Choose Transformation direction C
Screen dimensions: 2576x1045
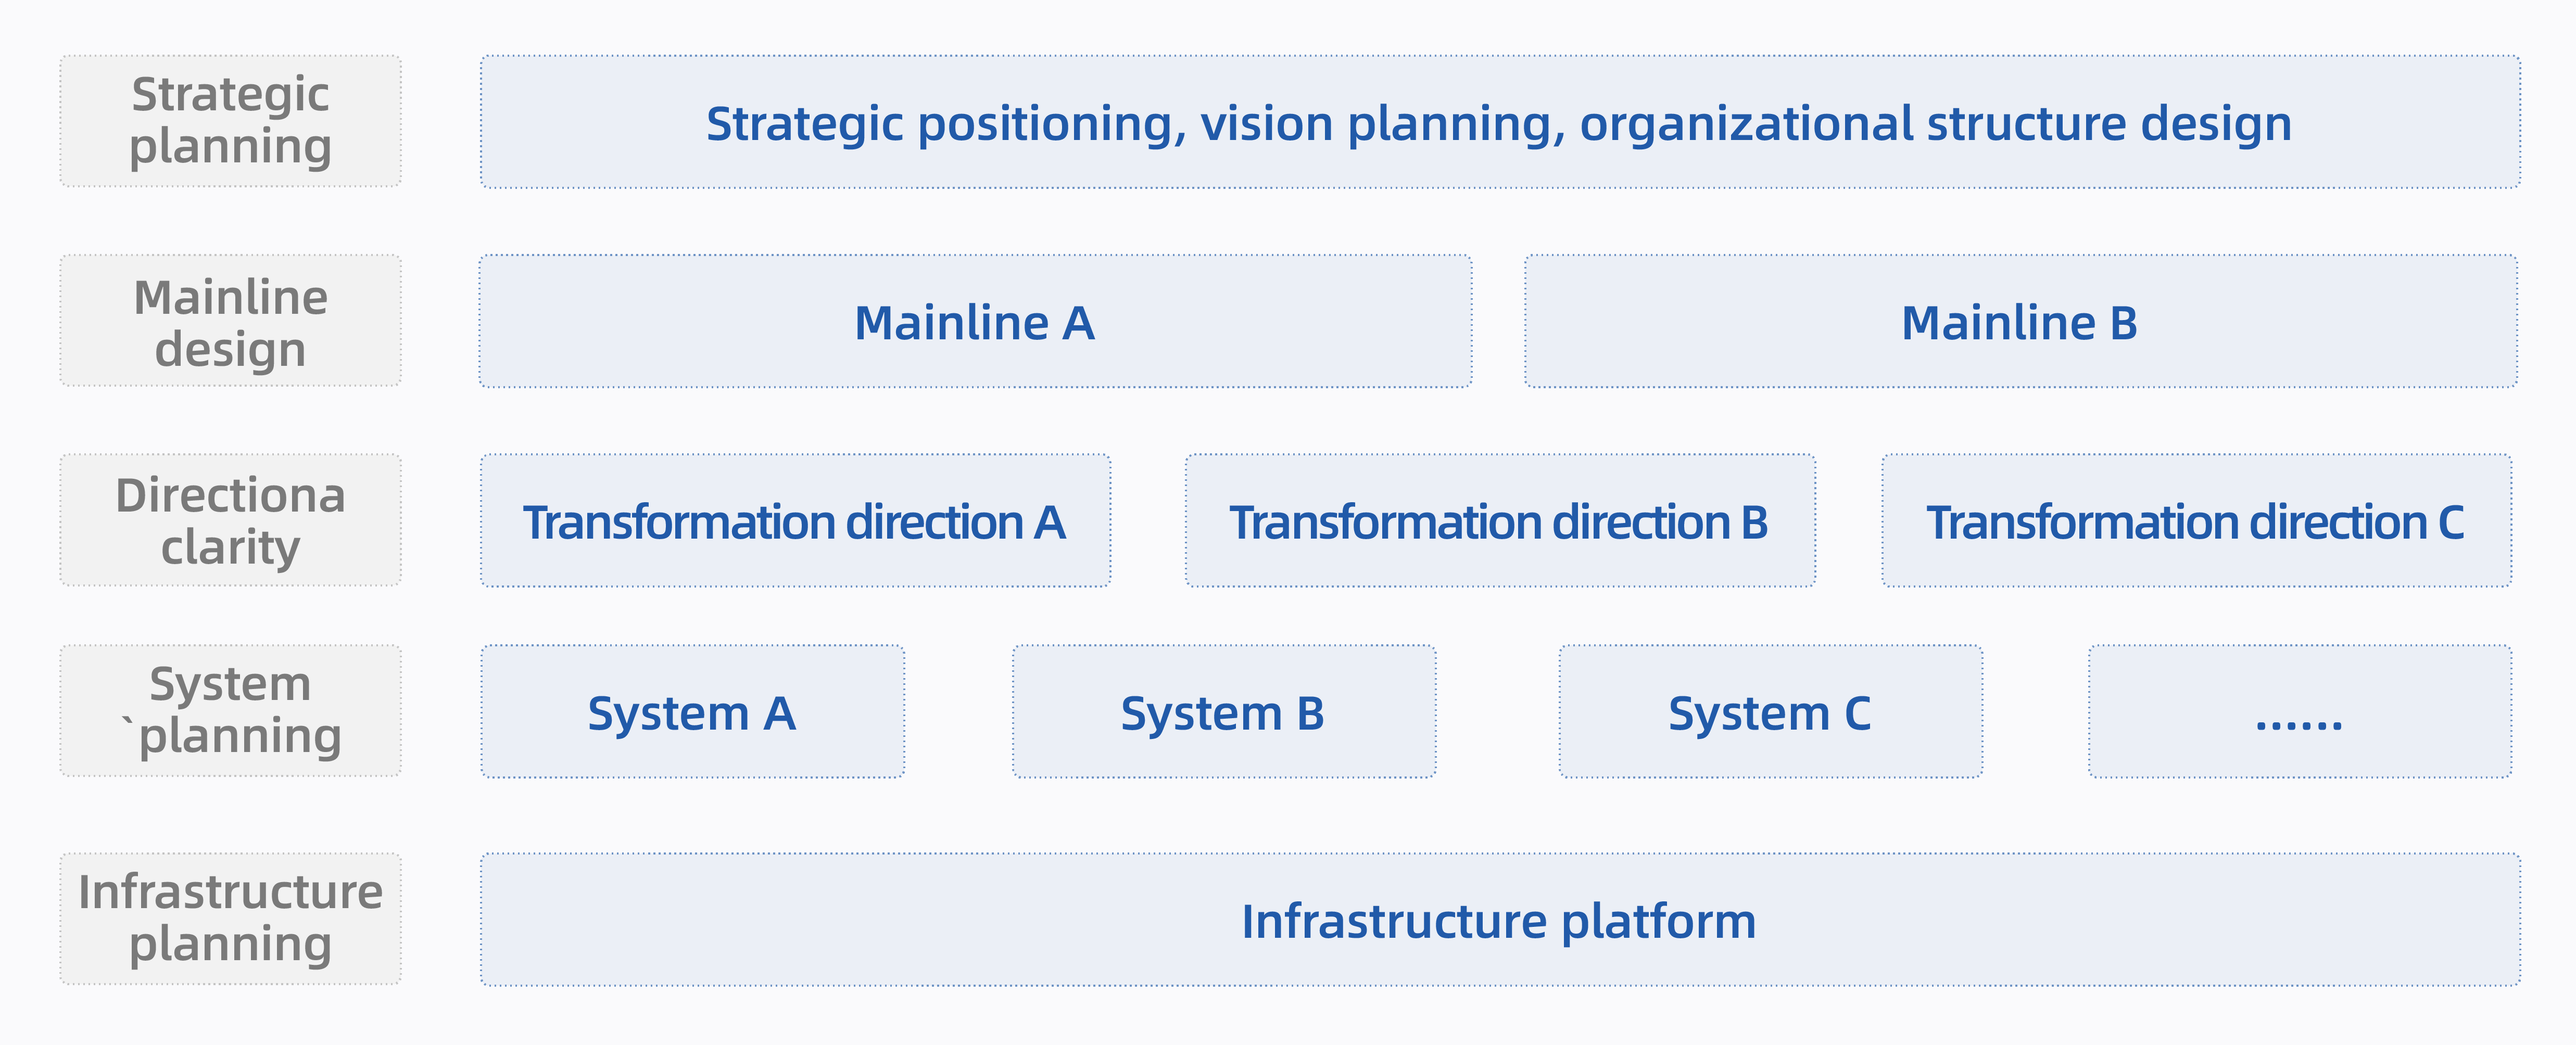pos(2197,520)
